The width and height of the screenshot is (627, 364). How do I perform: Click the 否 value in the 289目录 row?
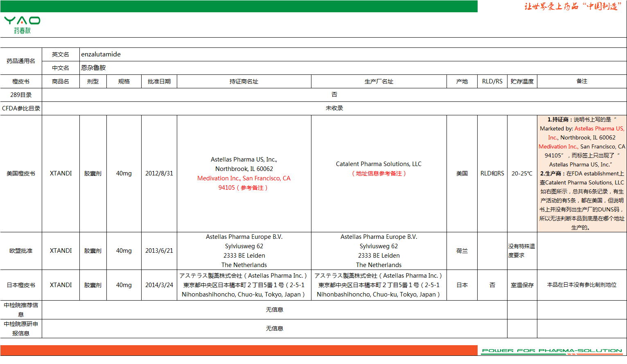point(334,95)
